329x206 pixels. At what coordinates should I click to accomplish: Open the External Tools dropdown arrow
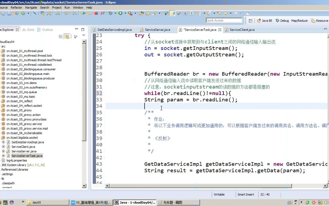[x=135, y=13]
